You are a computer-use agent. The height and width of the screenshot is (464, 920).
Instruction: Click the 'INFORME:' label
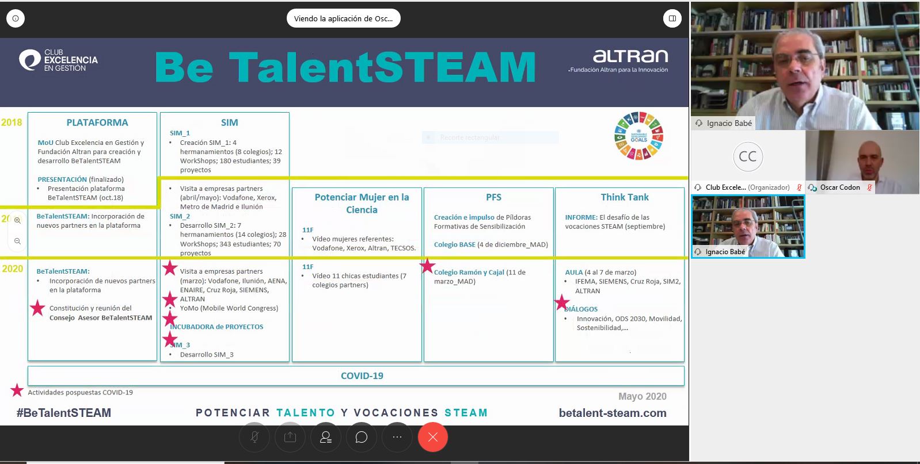[581, 217]
